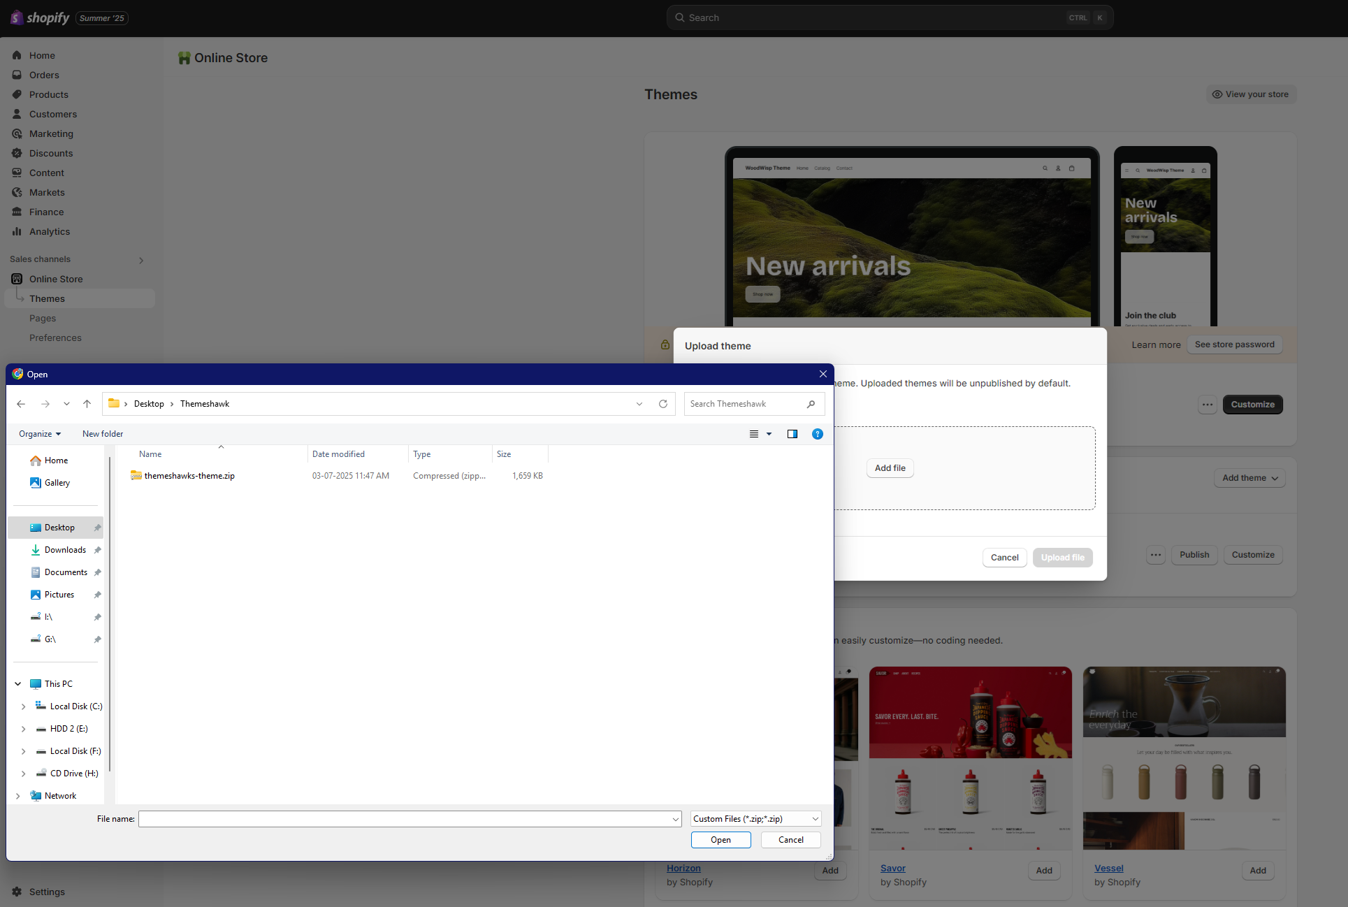Open the Discounts section
The width and height of the screenshot is (1348, 907).
(x=50, y=153)
